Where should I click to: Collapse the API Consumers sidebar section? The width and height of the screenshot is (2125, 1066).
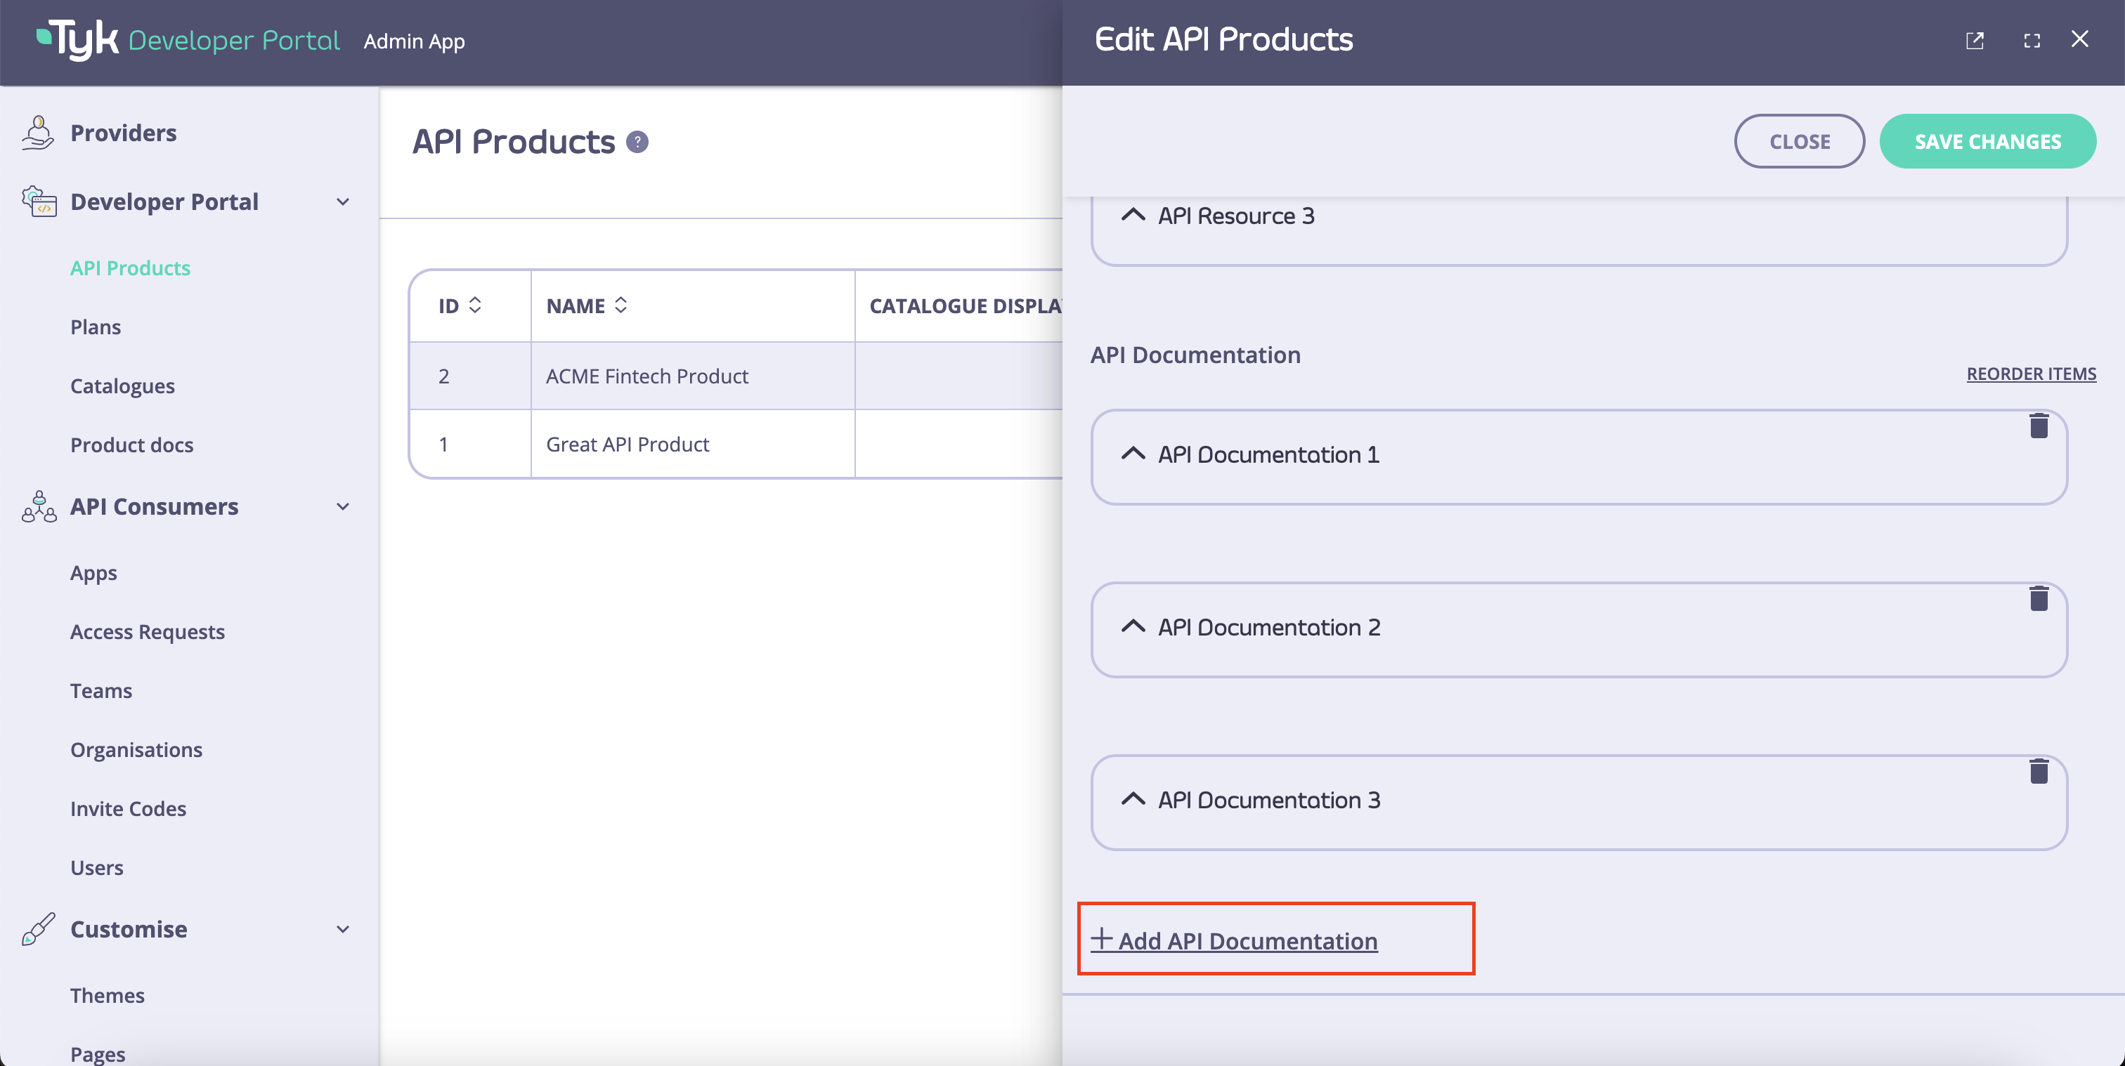click(343, 506)
